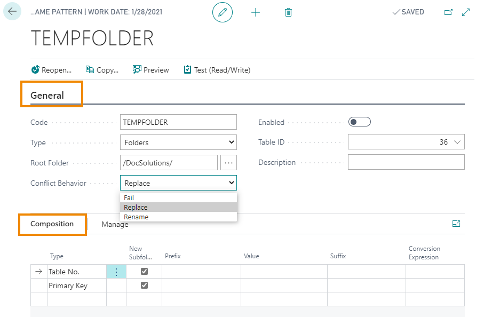Choose Rename from Conflict Behavior list

tap(136, 217)
